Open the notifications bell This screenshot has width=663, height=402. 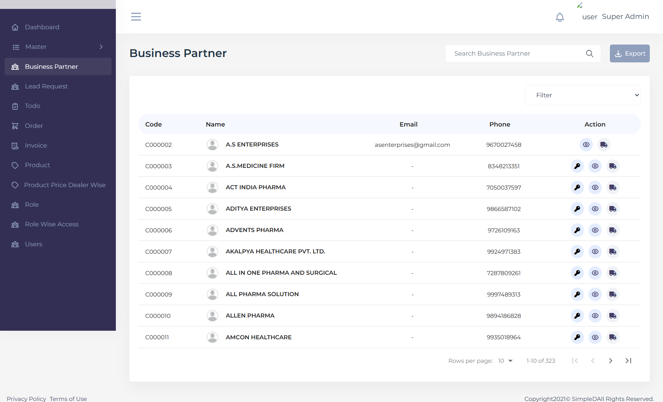(x=560, y=17)
